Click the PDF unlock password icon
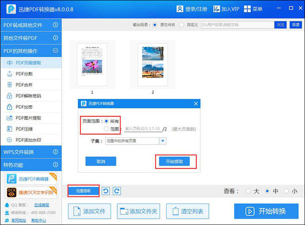 (x=9, y=96)
